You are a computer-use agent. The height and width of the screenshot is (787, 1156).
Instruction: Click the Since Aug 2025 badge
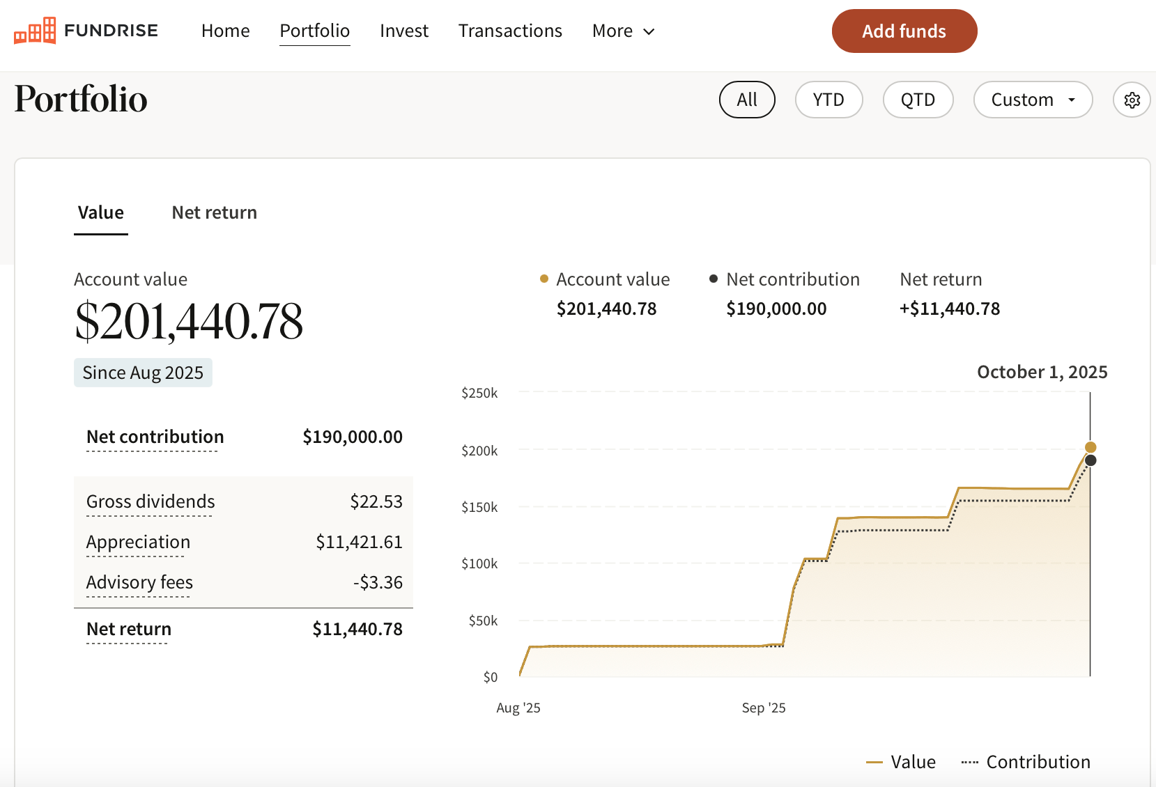pos(143,372)
